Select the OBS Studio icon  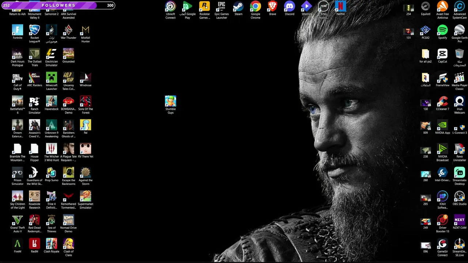[x=460, y=196]
